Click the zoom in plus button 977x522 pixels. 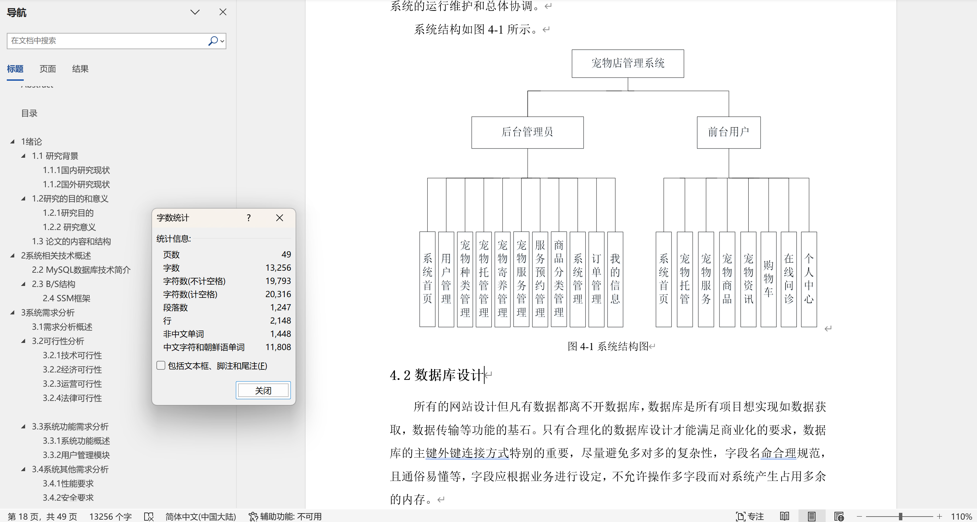point(939,516)
